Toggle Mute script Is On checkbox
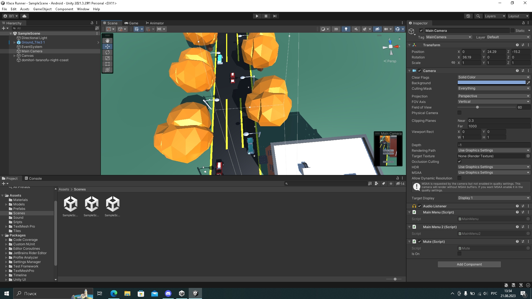The width and height of the screenshot is (532, 299). tap(459, 254)
